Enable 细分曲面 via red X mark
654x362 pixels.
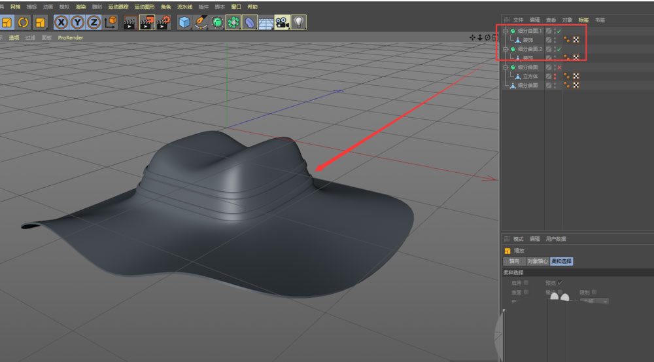pyautogui.click(x=559, y=67)
